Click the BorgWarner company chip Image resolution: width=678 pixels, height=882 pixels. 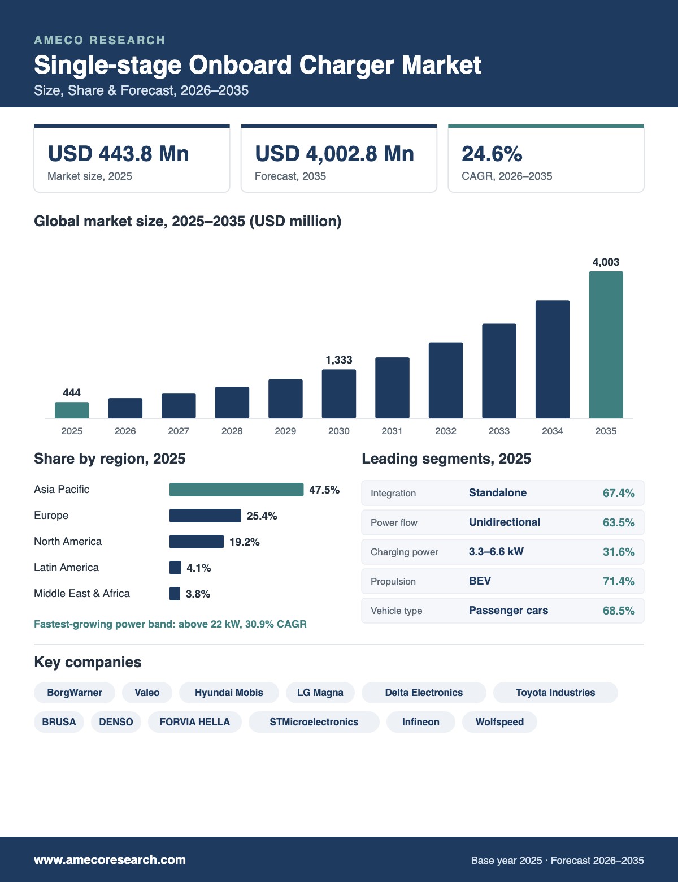[75, 693]
